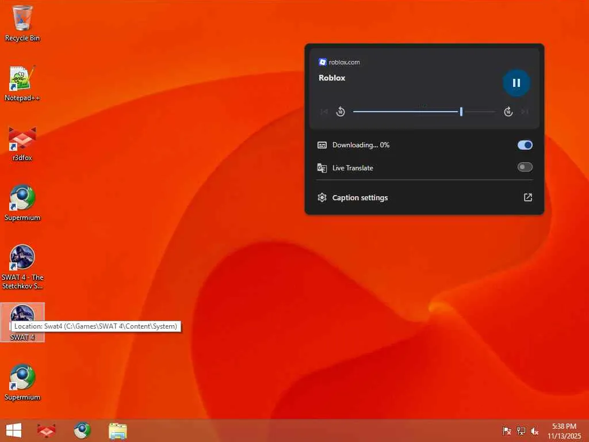Click the live caption icon beside Downloading
The image size is (589, 442).
[x=322, y=145]
